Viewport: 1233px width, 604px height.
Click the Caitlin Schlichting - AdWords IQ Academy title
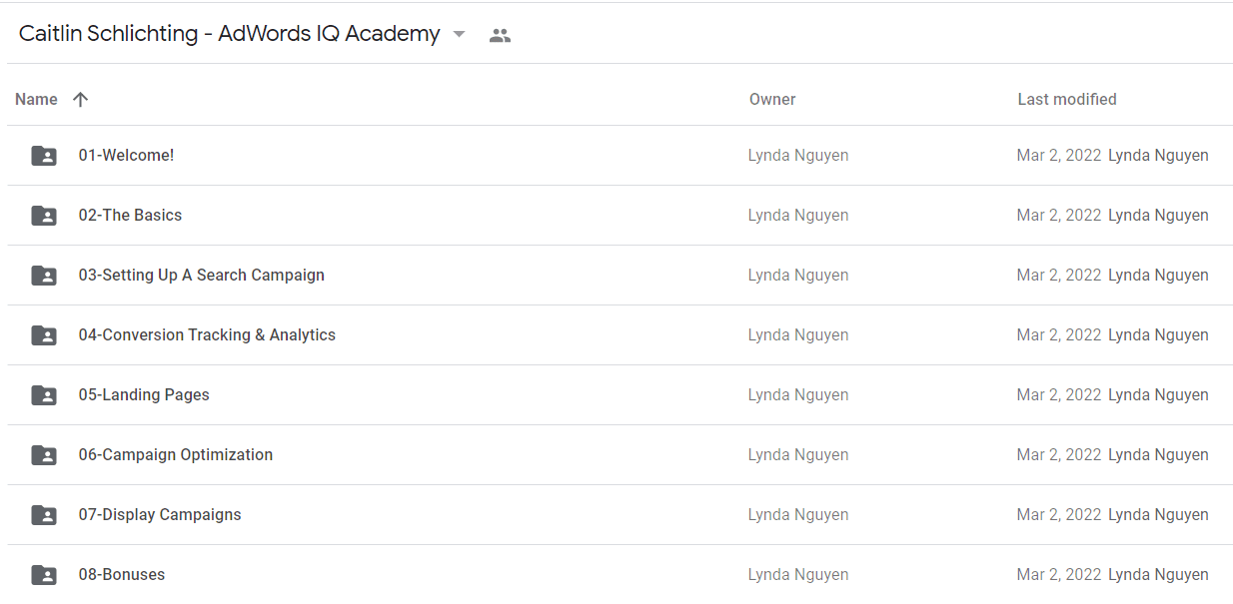pyautogui.click(x=230, y=34)
